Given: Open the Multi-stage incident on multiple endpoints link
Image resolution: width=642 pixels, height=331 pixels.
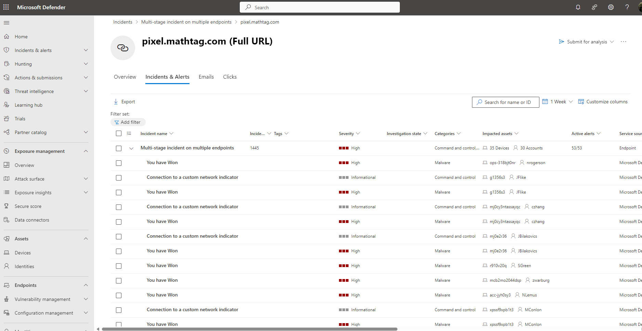Looking at the screenshot, I should (x=187, y=148).
